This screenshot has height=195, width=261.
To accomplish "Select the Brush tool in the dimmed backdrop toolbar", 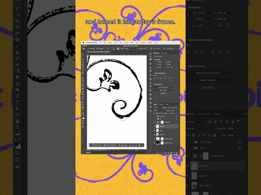I will point(17,46).
